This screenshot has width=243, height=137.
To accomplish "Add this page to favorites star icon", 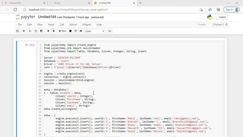I will pyautogui.click(x=201, y=10).
